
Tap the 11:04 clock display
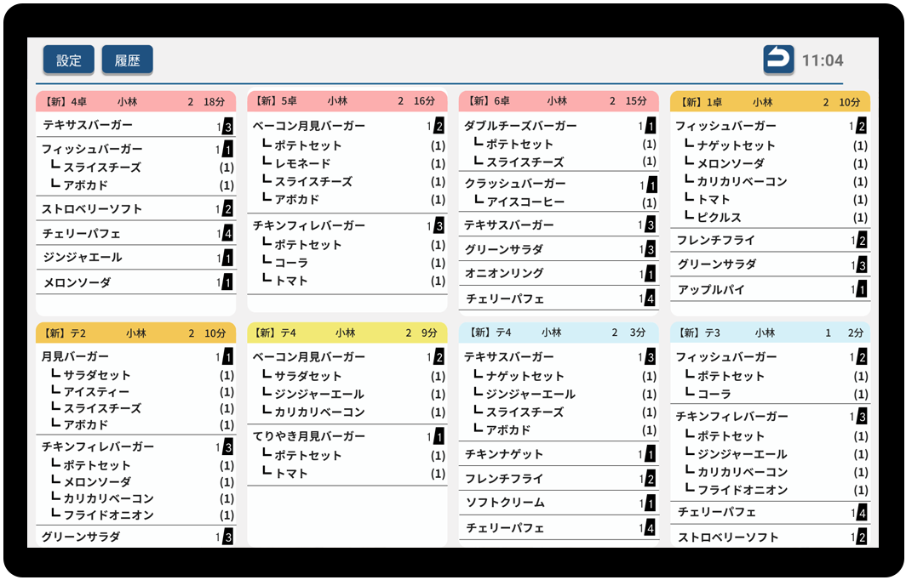[823, 60]
